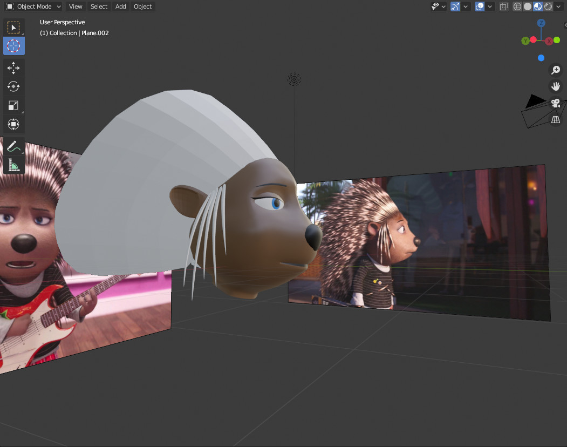Select the brown ear on the head model

[187, 201]
